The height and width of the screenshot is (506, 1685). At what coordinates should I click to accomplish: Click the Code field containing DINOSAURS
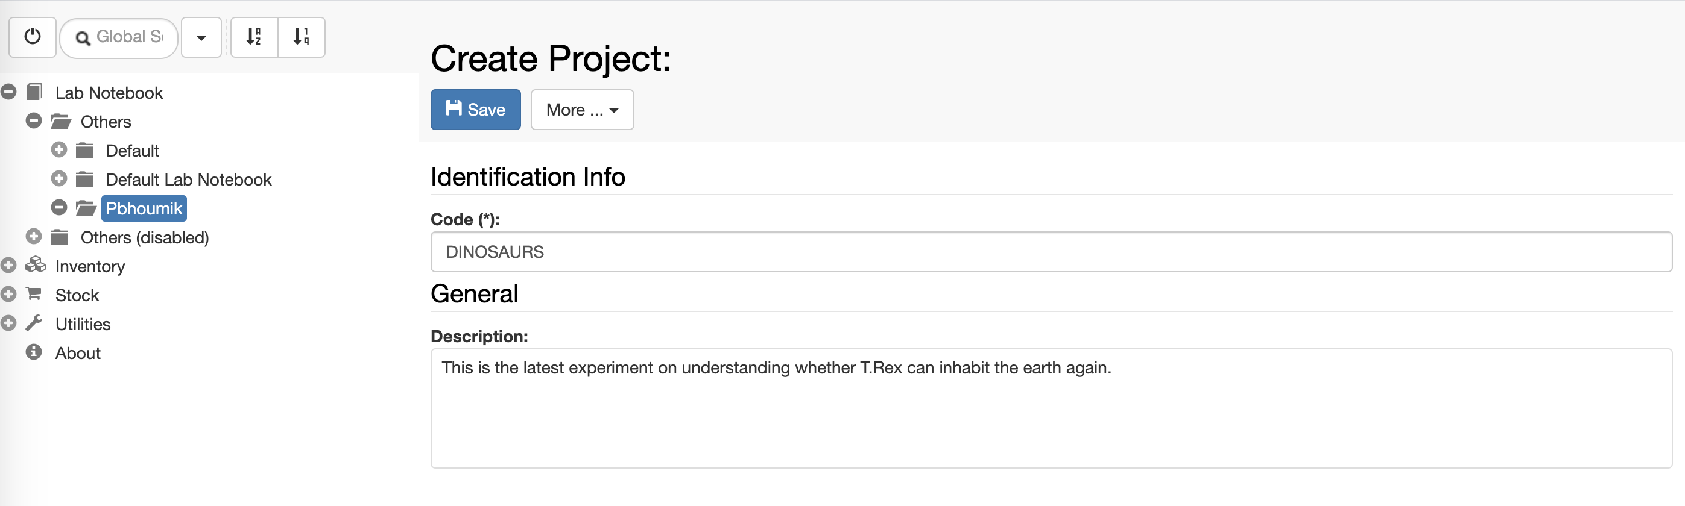tap(1051, 252)
